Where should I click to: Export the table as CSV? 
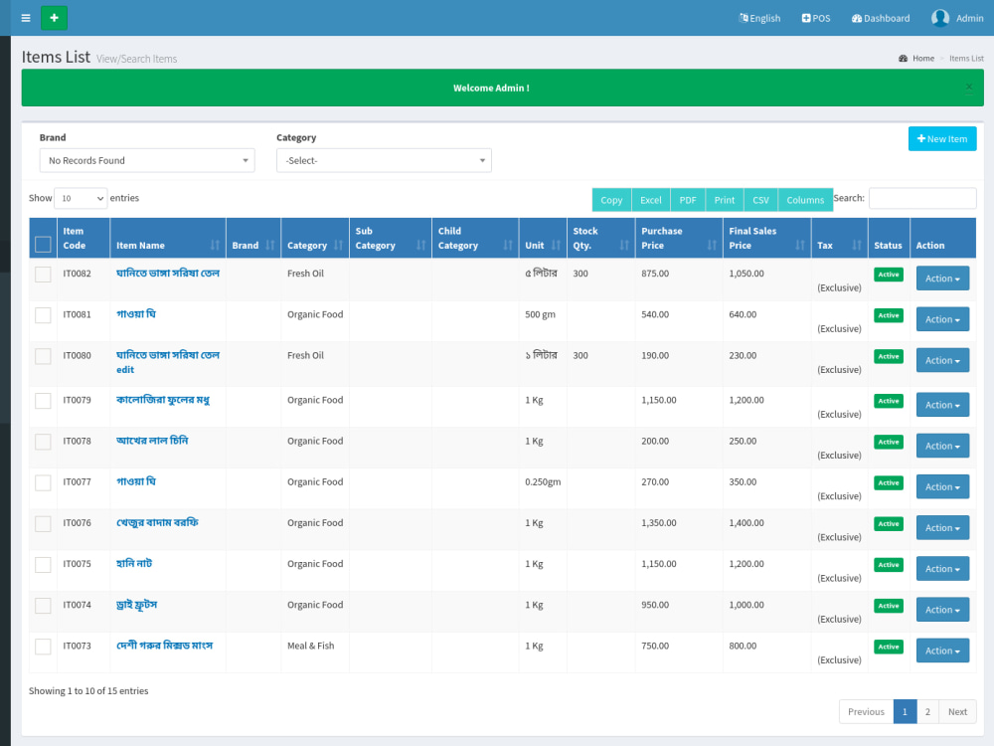(760, 200)
